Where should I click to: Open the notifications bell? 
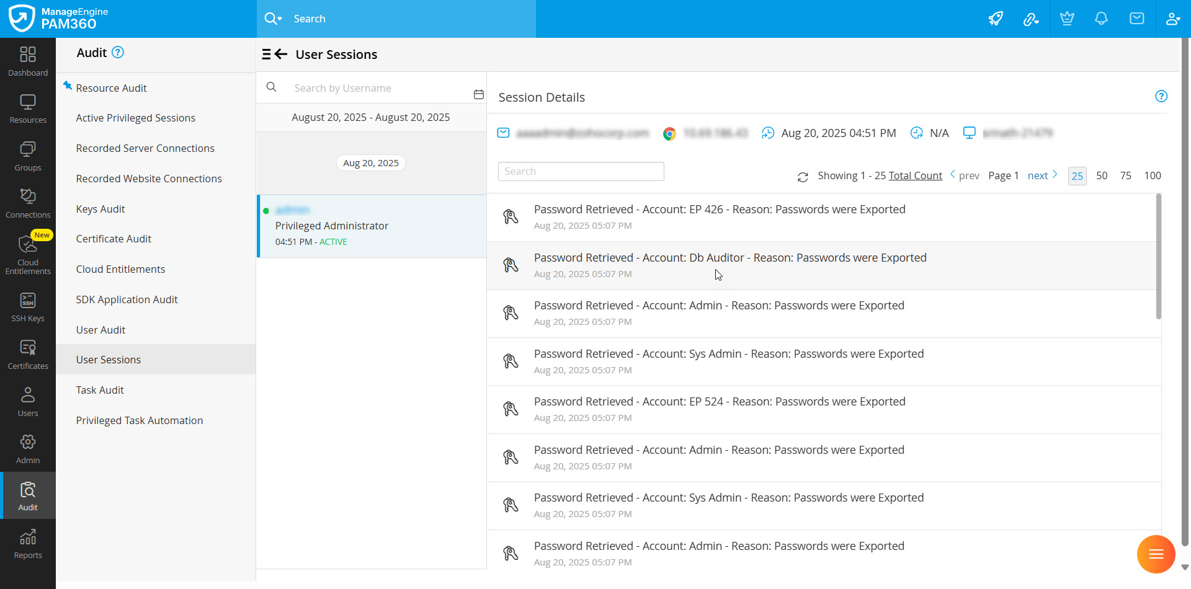pos(1101,19)
